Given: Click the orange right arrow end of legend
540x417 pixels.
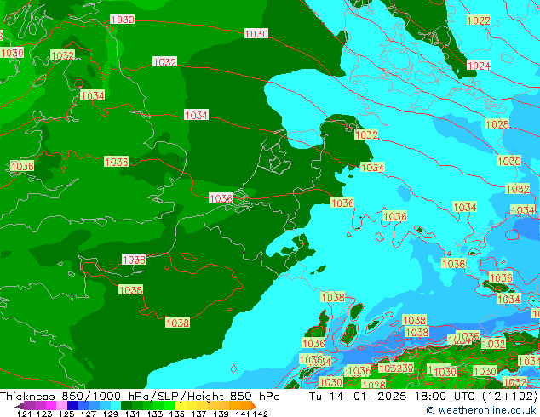Looking at the screenshot, I should point(254,406).
